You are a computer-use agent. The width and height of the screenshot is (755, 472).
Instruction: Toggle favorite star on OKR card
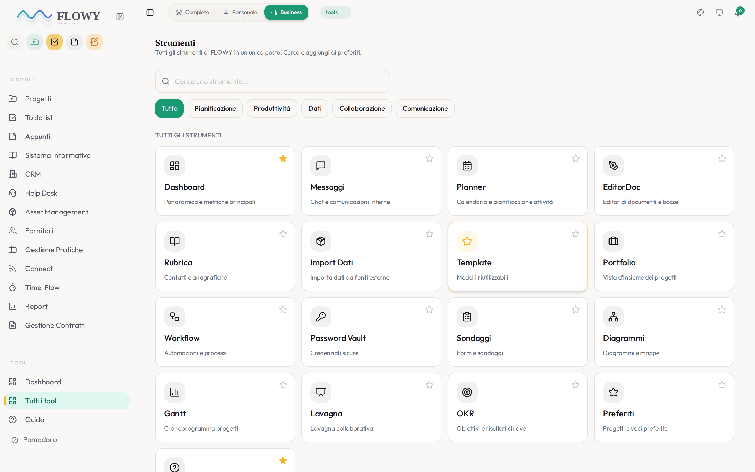[576, 385]
